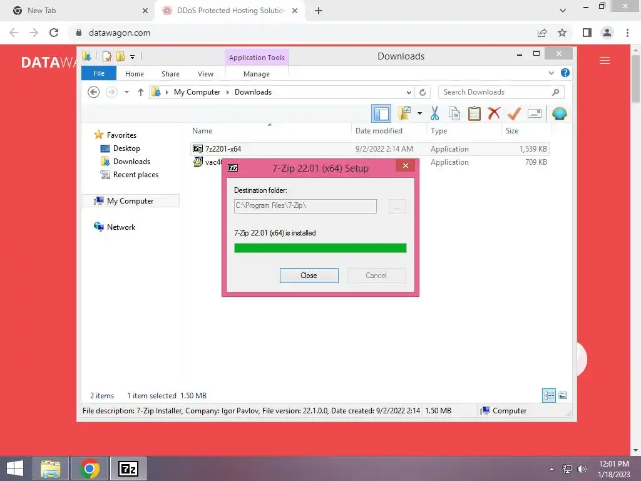Open the View ribbon tab
The height and width of the screenshot is (481, 641).
(x=205, y=74)
